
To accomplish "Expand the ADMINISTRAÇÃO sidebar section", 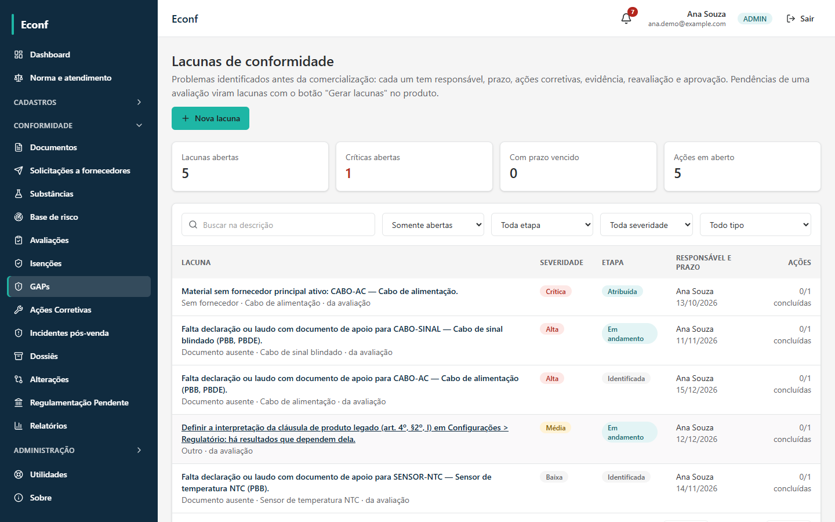I will pyautogui.click(x=79, y=450).
